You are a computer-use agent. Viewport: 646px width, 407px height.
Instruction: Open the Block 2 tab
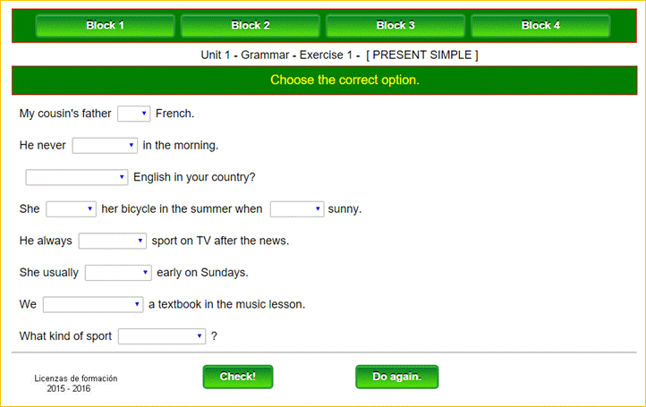[251, 26]
